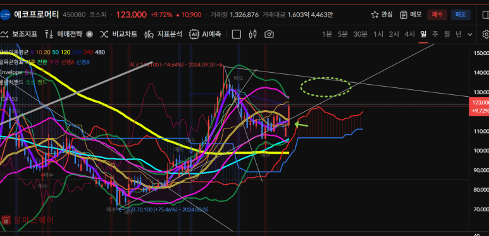Viewport: 489px width, 236px height.
Task: Click the blue 매도 sell button
Action: (x=461, y=15)
